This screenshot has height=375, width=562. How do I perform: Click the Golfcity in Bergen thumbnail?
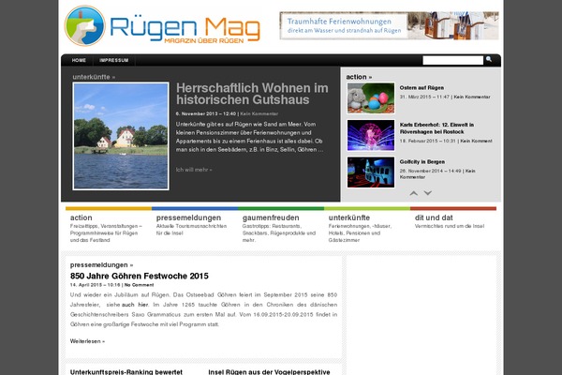tap(371, 172)
